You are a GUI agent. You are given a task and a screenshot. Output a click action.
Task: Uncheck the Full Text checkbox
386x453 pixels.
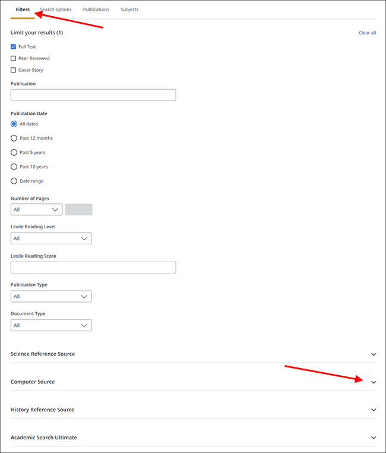(x=13, y=47)
